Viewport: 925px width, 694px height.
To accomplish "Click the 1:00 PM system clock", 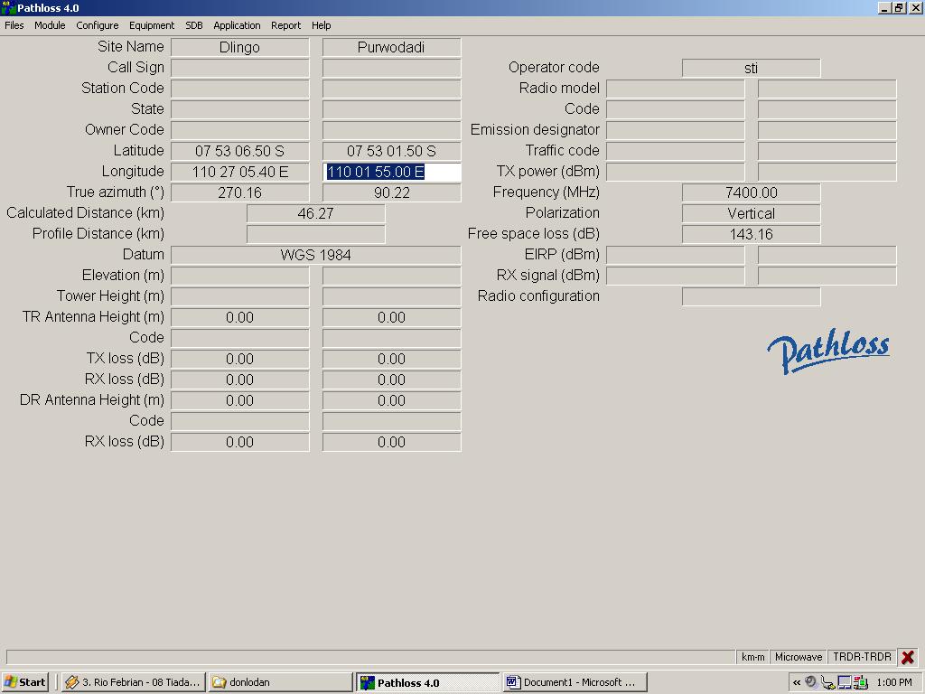I will click(893, 682).
